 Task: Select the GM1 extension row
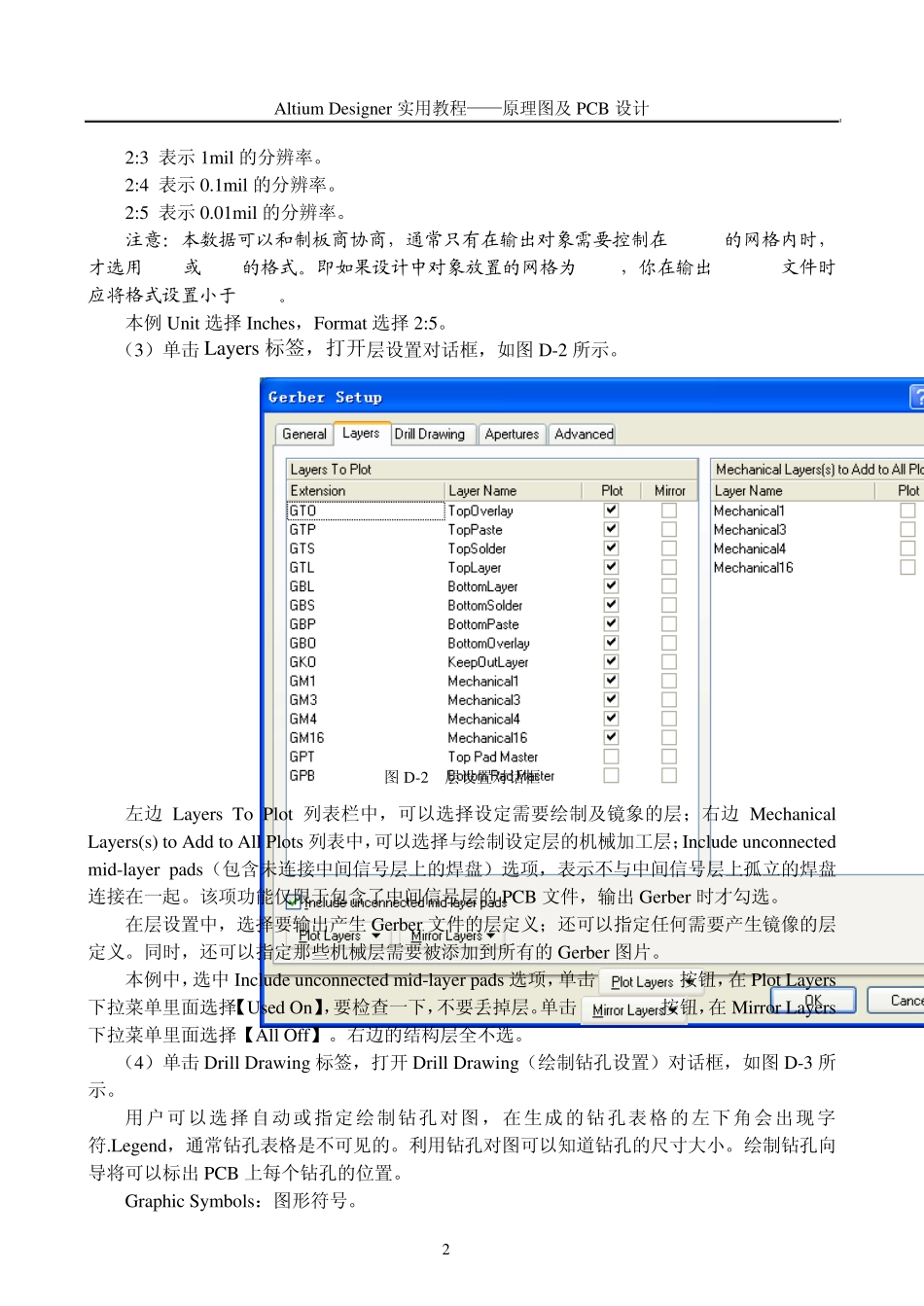302,681
